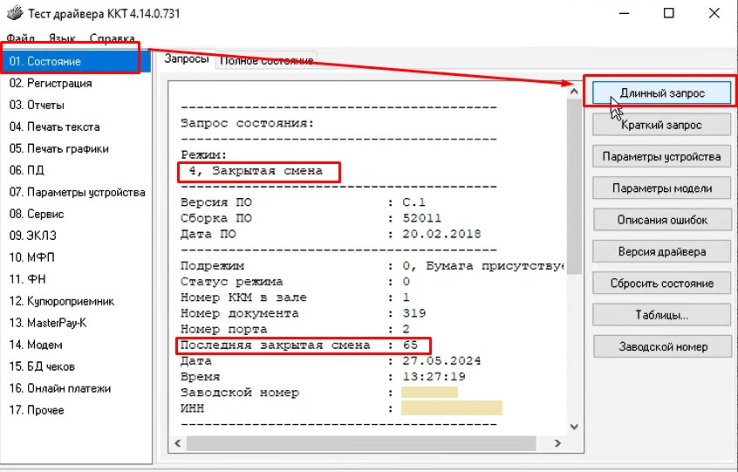Click the 'Номер ККМ в зале' line

tap(295, 298)
